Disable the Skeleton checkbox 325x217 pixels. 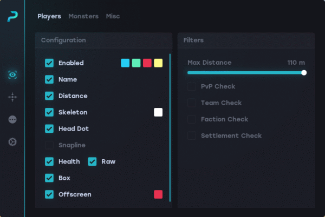point(49,112)
